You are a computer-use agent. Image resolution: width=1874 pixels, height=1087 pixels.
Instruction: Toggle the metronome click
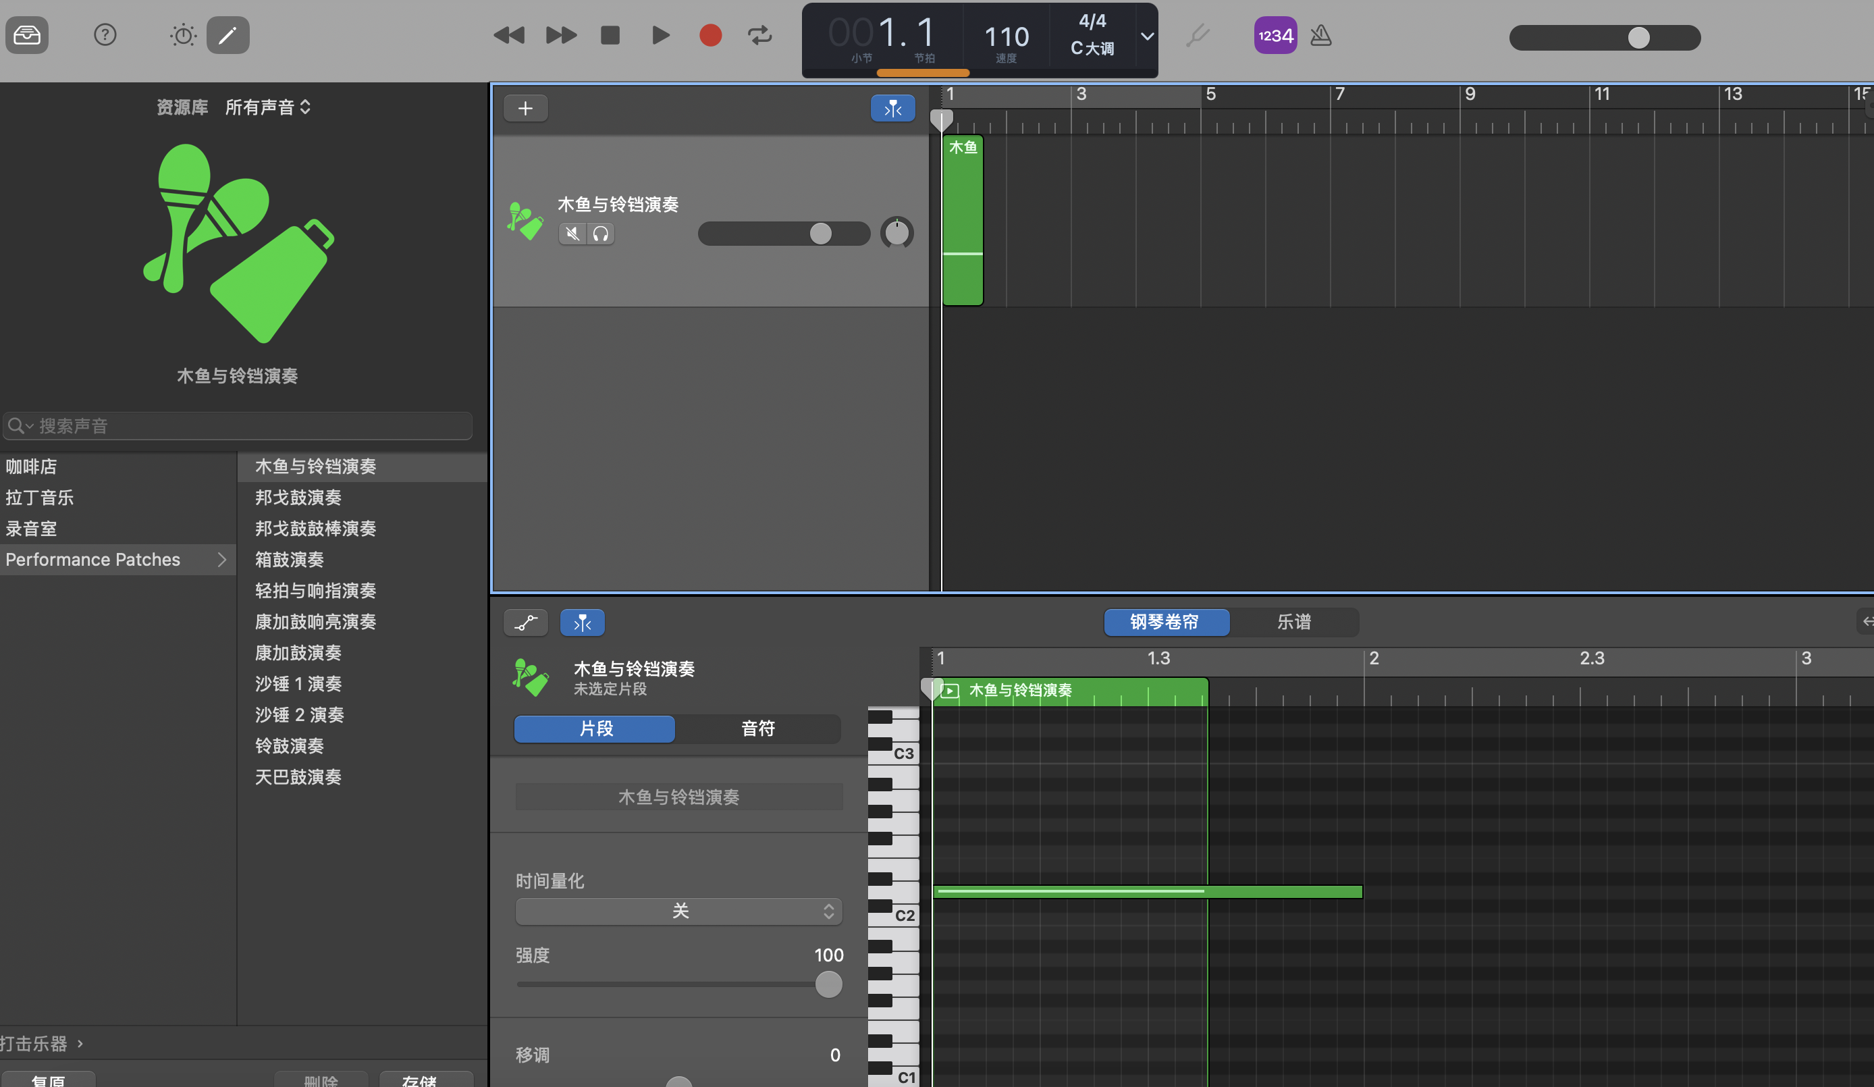click(x=1320, y=35)
